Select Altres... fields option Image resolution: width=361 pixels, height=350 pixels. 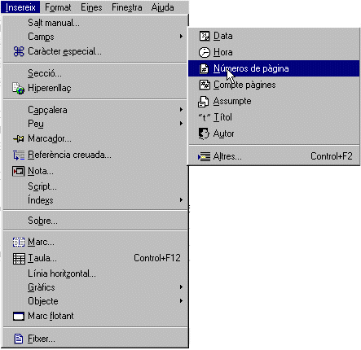coord(274,156)
